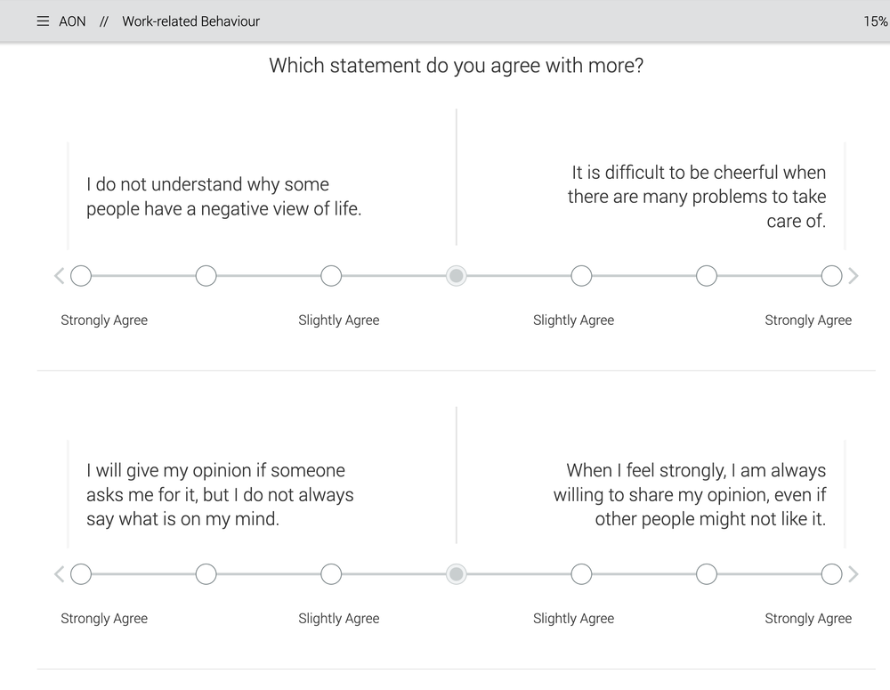The image size is (890, 690).
Task: Click left arrow of opinion question scale
Action: pos(60,574)
